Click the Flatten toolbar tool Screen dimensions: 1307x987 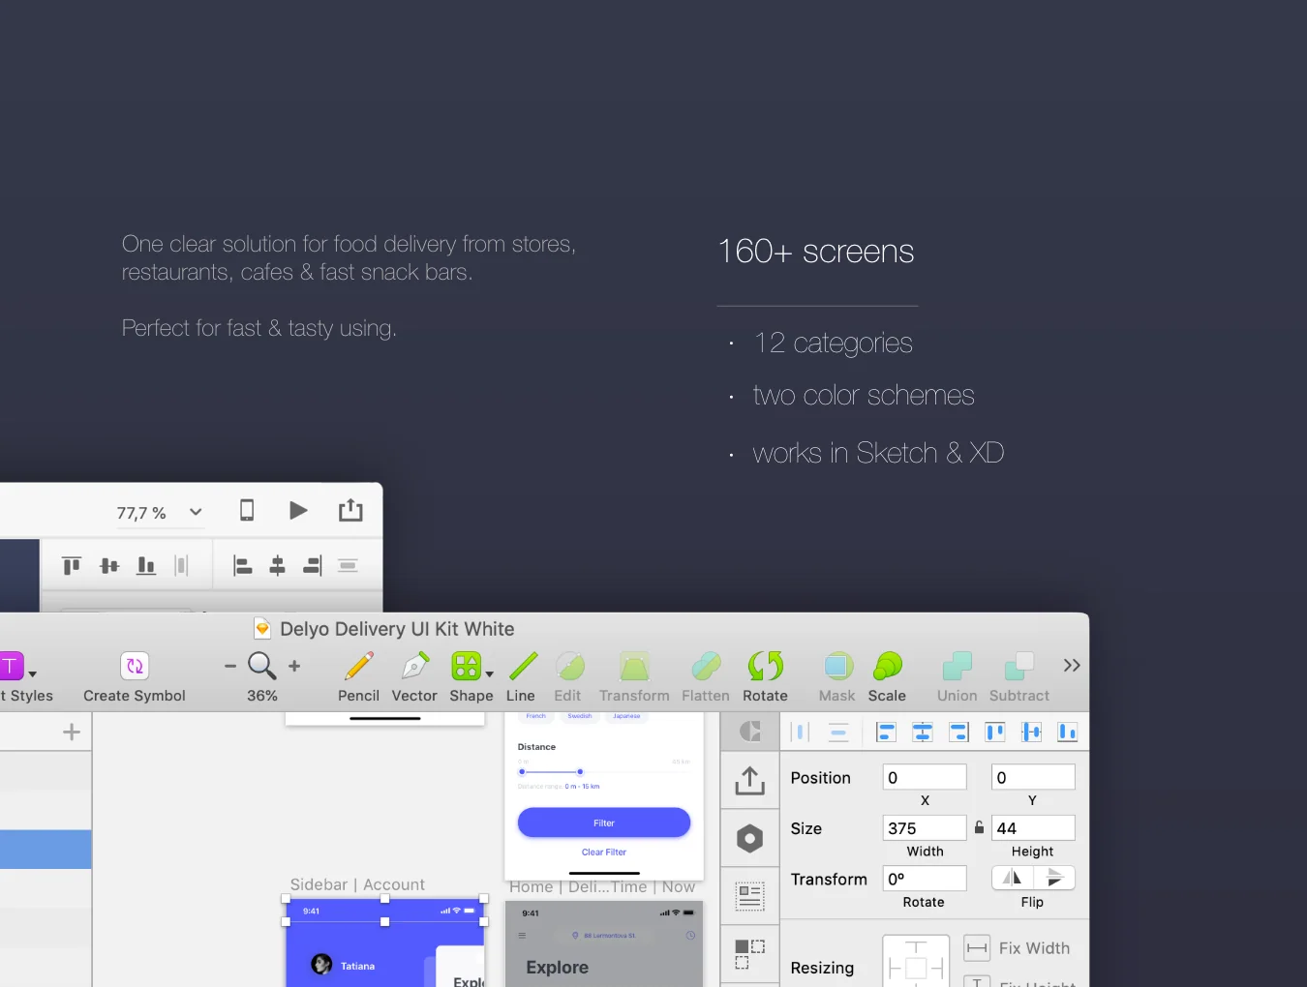(x=706, y=677)
